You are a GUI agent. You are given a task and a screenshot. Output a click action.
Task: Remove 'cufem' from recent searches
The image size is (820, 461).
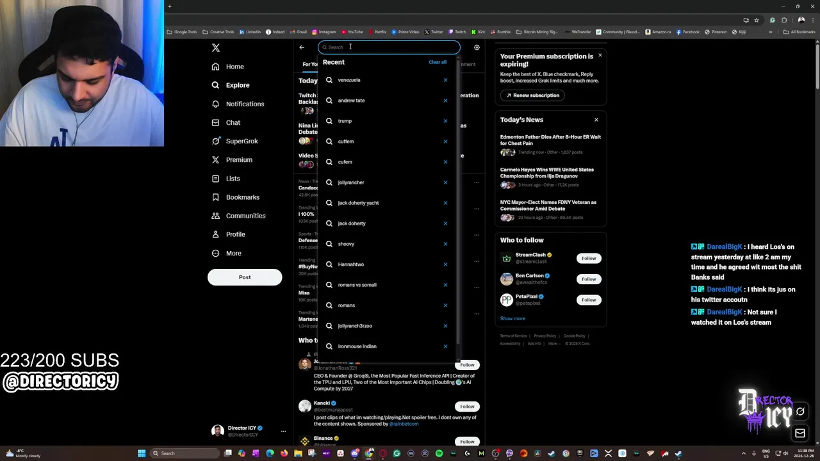point(445,162)
